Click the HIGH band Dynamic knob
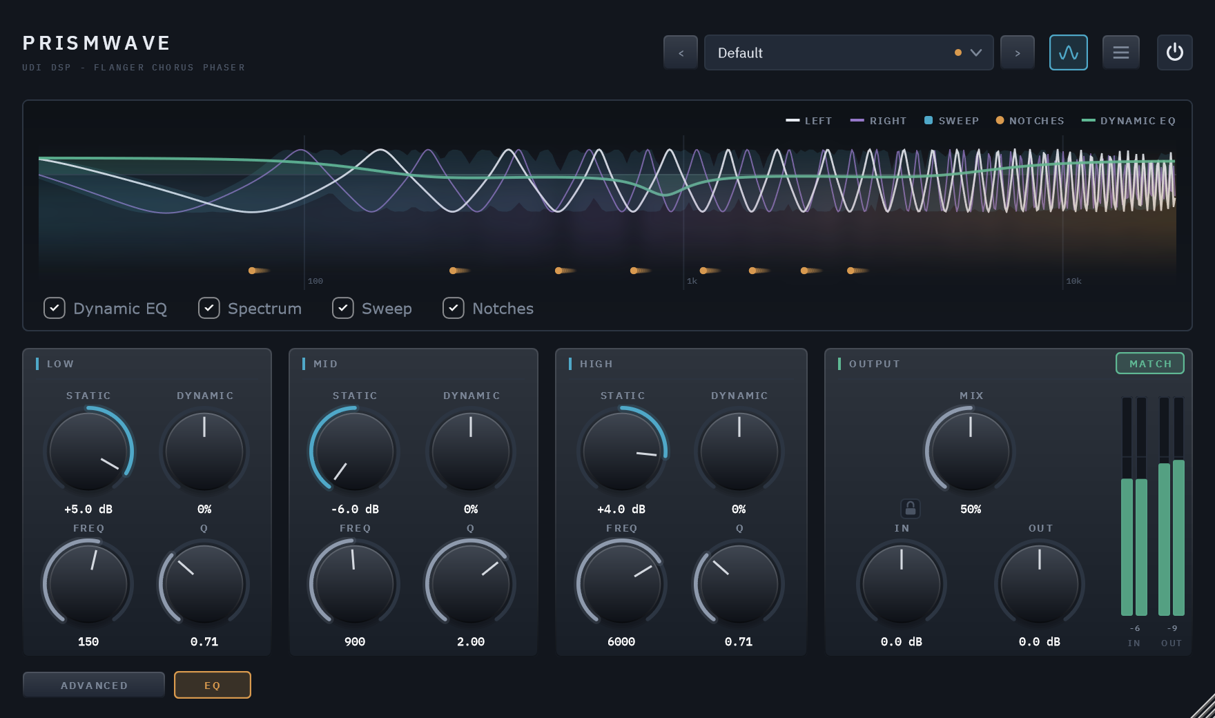The width and height of the screenshot is (1215, 718). [739, 452]
